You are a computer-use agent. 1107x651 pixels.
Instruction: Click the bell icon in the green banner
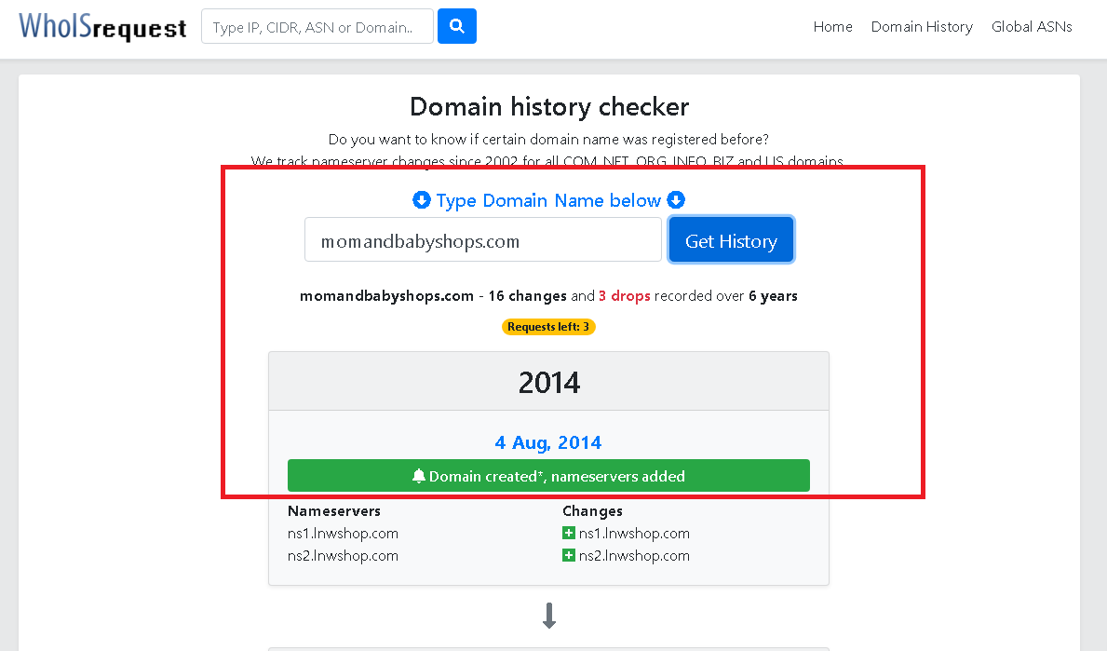pyautogui.click(x=419, y=476)
